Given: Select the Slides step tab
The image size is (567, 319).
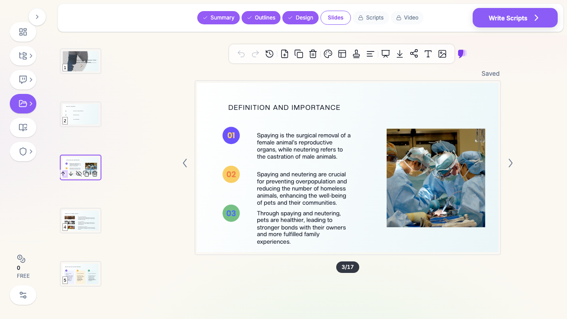Looking at the screenshot, I should (x=336, y=18).
